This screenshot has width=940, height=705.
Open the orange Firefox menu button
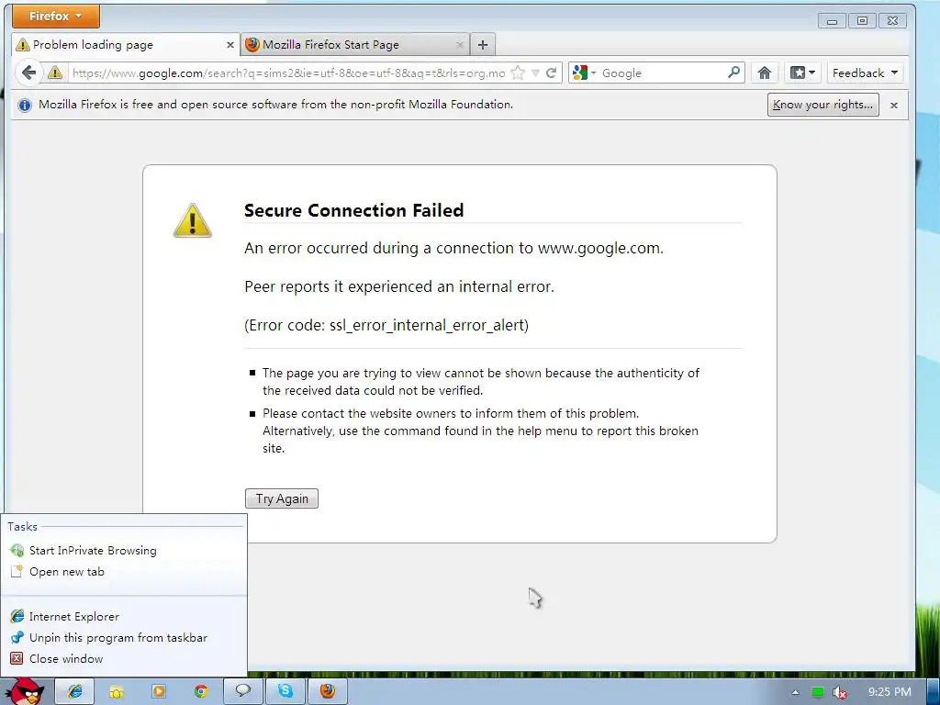pos(56,17)
